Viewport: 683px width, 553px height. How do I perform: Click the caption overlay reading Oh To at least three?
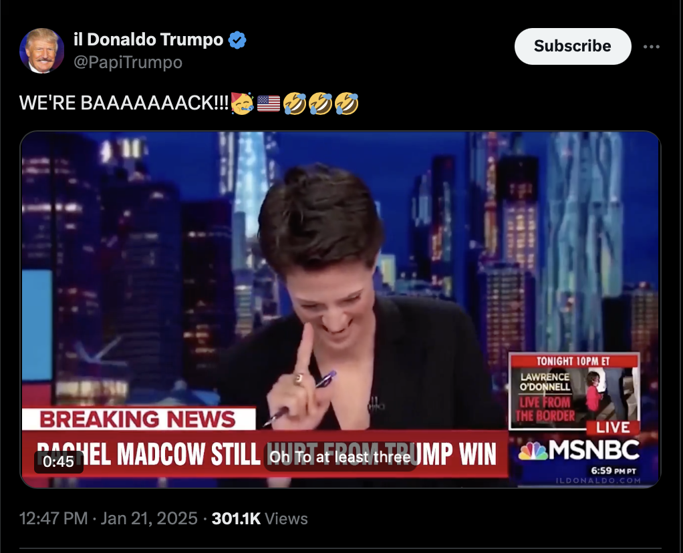pos(340,457)
